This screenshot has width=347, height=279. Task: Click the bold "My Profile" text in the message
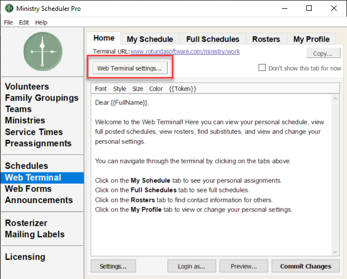[146, 210]
